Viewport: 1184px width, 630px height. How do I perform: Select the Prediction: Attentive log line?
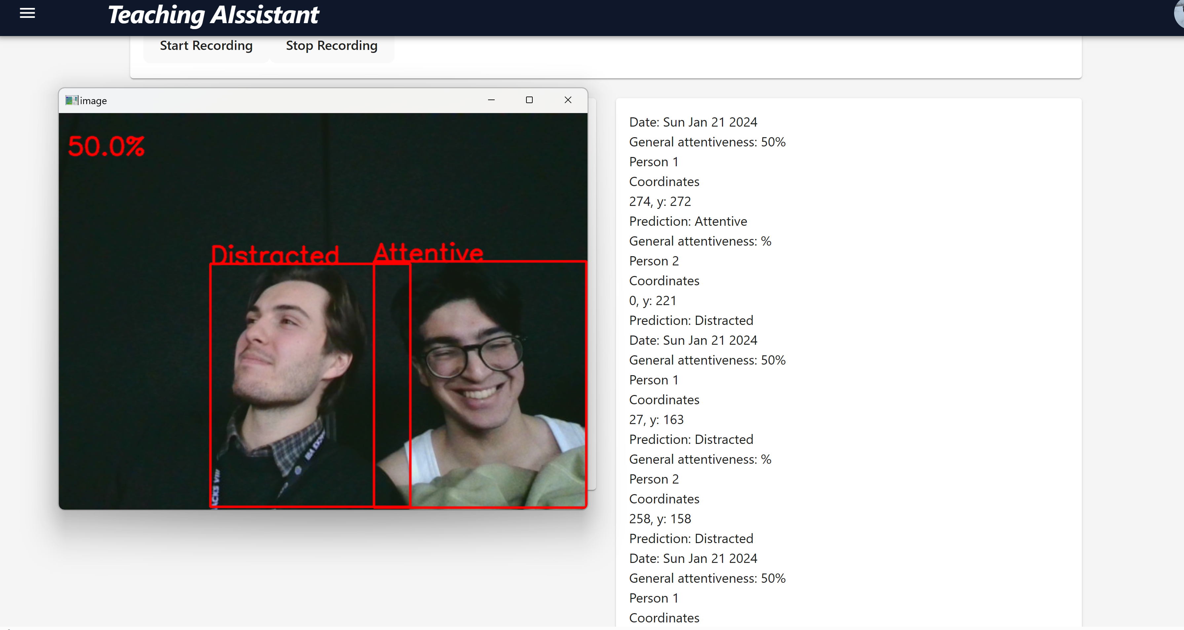pos(688,221)
